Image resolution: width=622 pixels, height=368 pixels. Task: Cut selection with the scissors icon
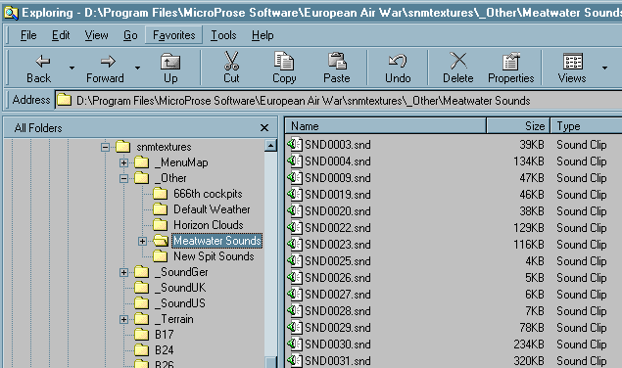click(x=231, y=68)
